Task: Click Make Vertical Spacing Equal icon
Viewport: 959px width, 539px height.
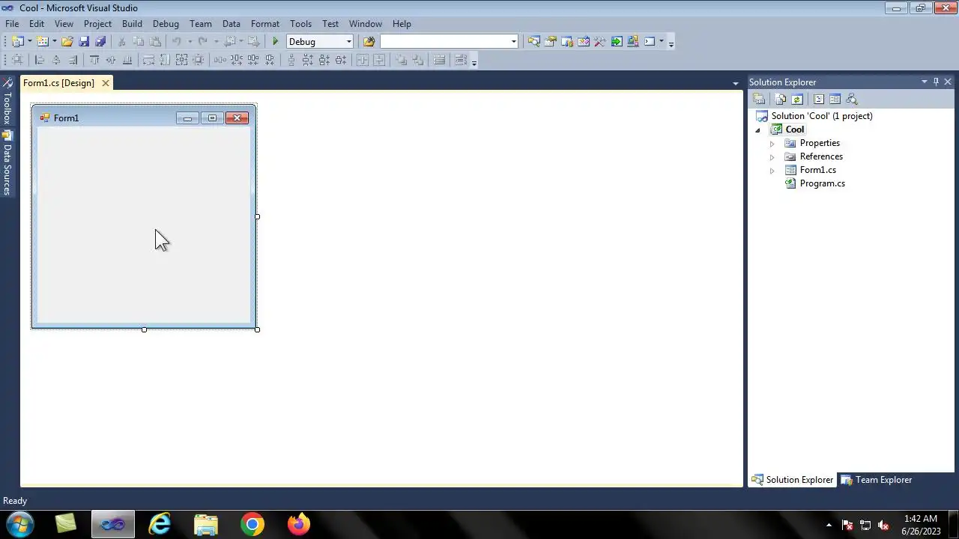Action: (292, 60)
